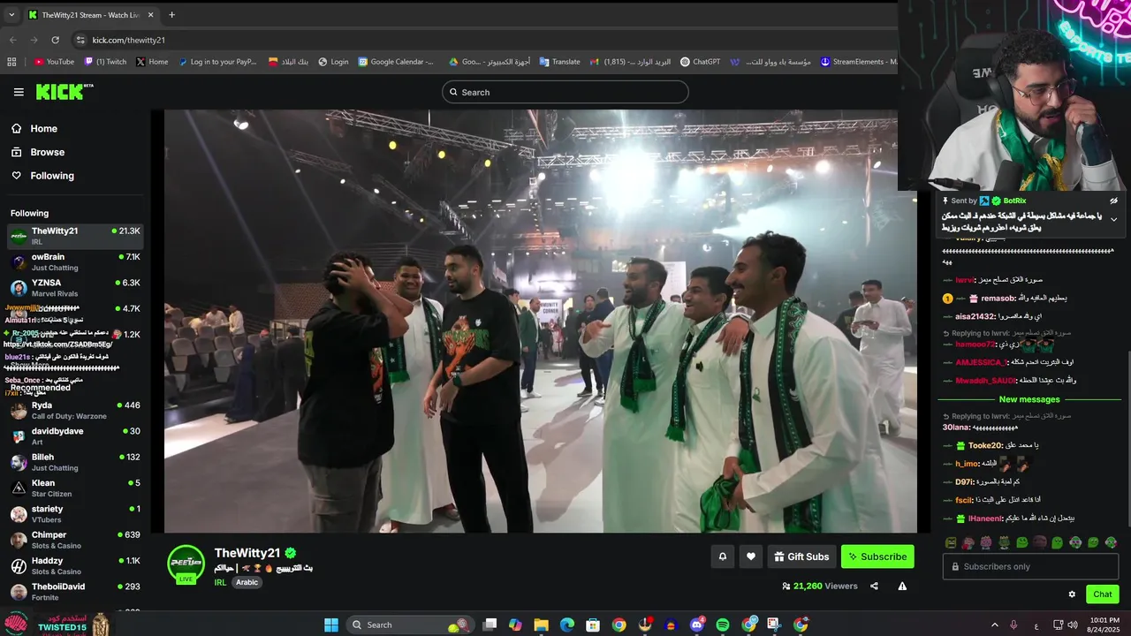Close the TheWitty21 Stream tab
The height and width of the screenshot is (636, 1131).
(x=149, y=15)
